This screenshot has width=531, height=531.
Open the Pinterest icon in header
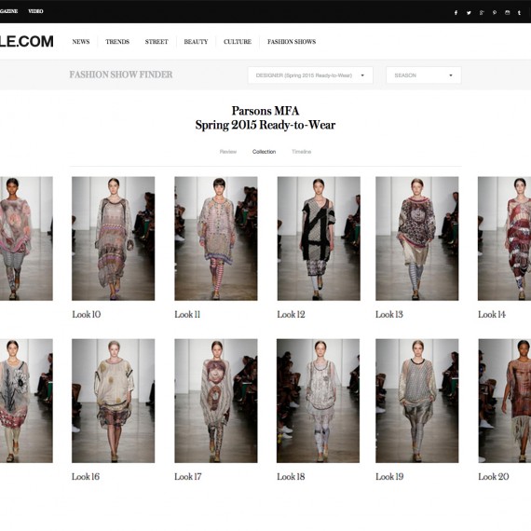[x=495, y=13]
